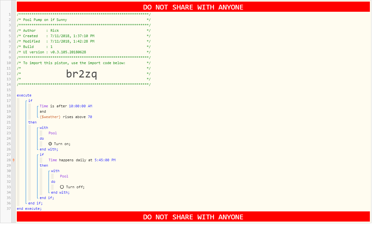The height and width of the screenshot is (246, 374).
Task: Click the execute keyword
Action: [24, 95]
